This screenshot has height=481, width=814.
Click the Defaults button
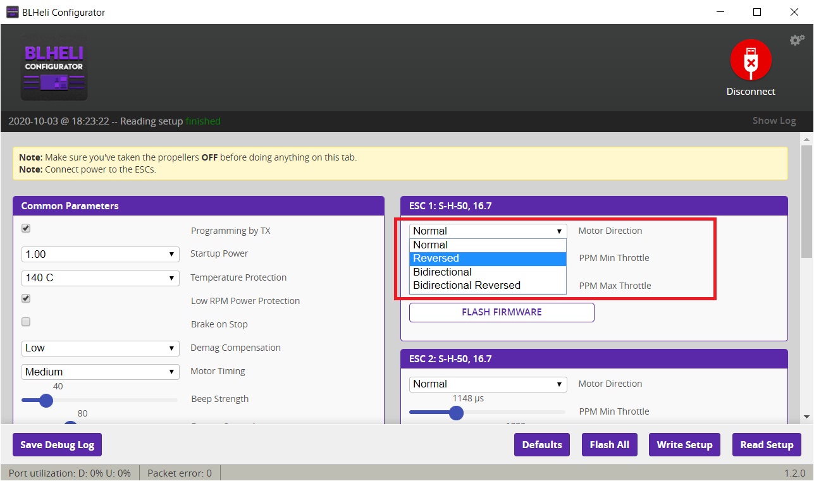(542, 444)
